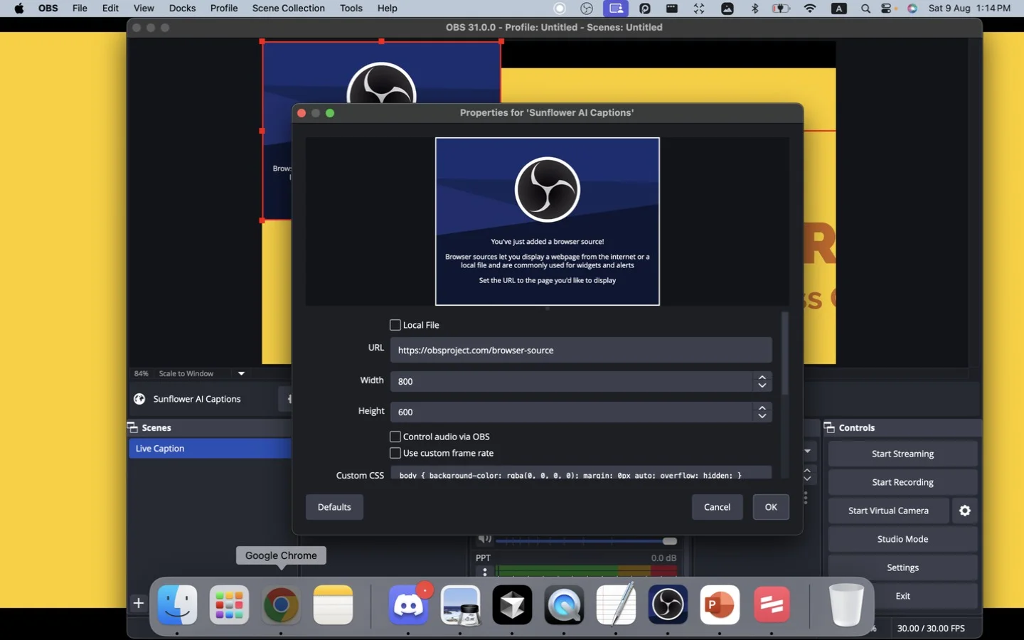Click the Siri icon in menu bar
The width and height of the screenshot is (1024, 640).
pos(912,9)
